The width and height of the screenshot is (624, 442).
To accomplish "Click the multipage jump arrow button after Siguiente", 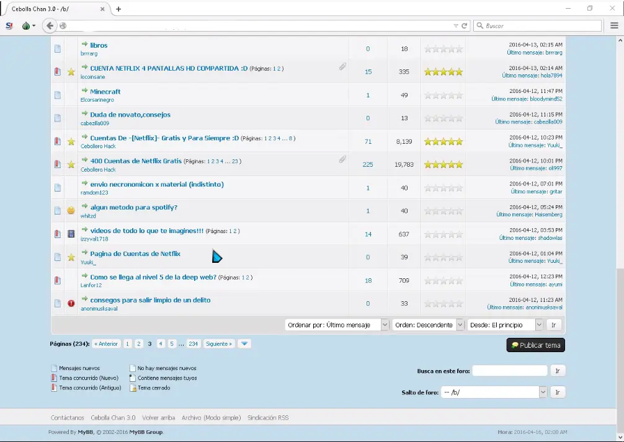I will click(244, 343).
